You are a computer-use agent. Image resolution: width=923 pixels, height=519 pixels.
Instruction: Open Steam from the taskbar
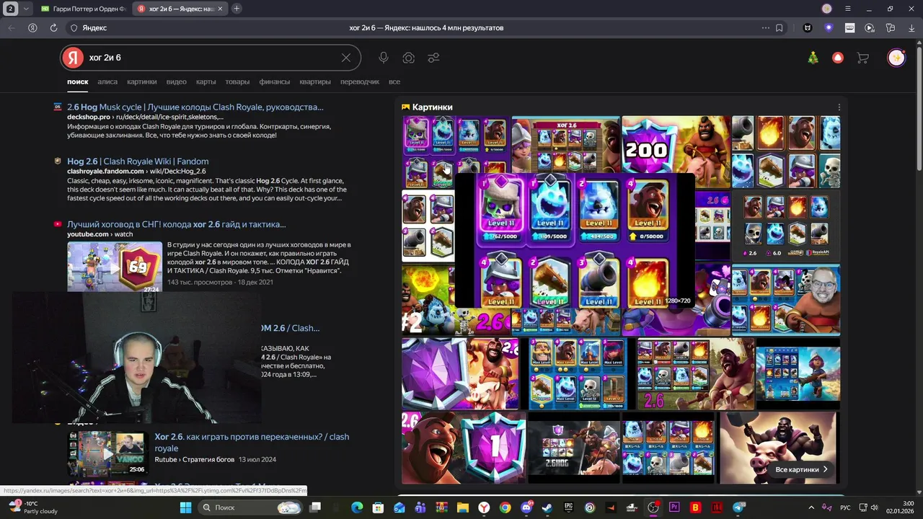pos(547,507)
